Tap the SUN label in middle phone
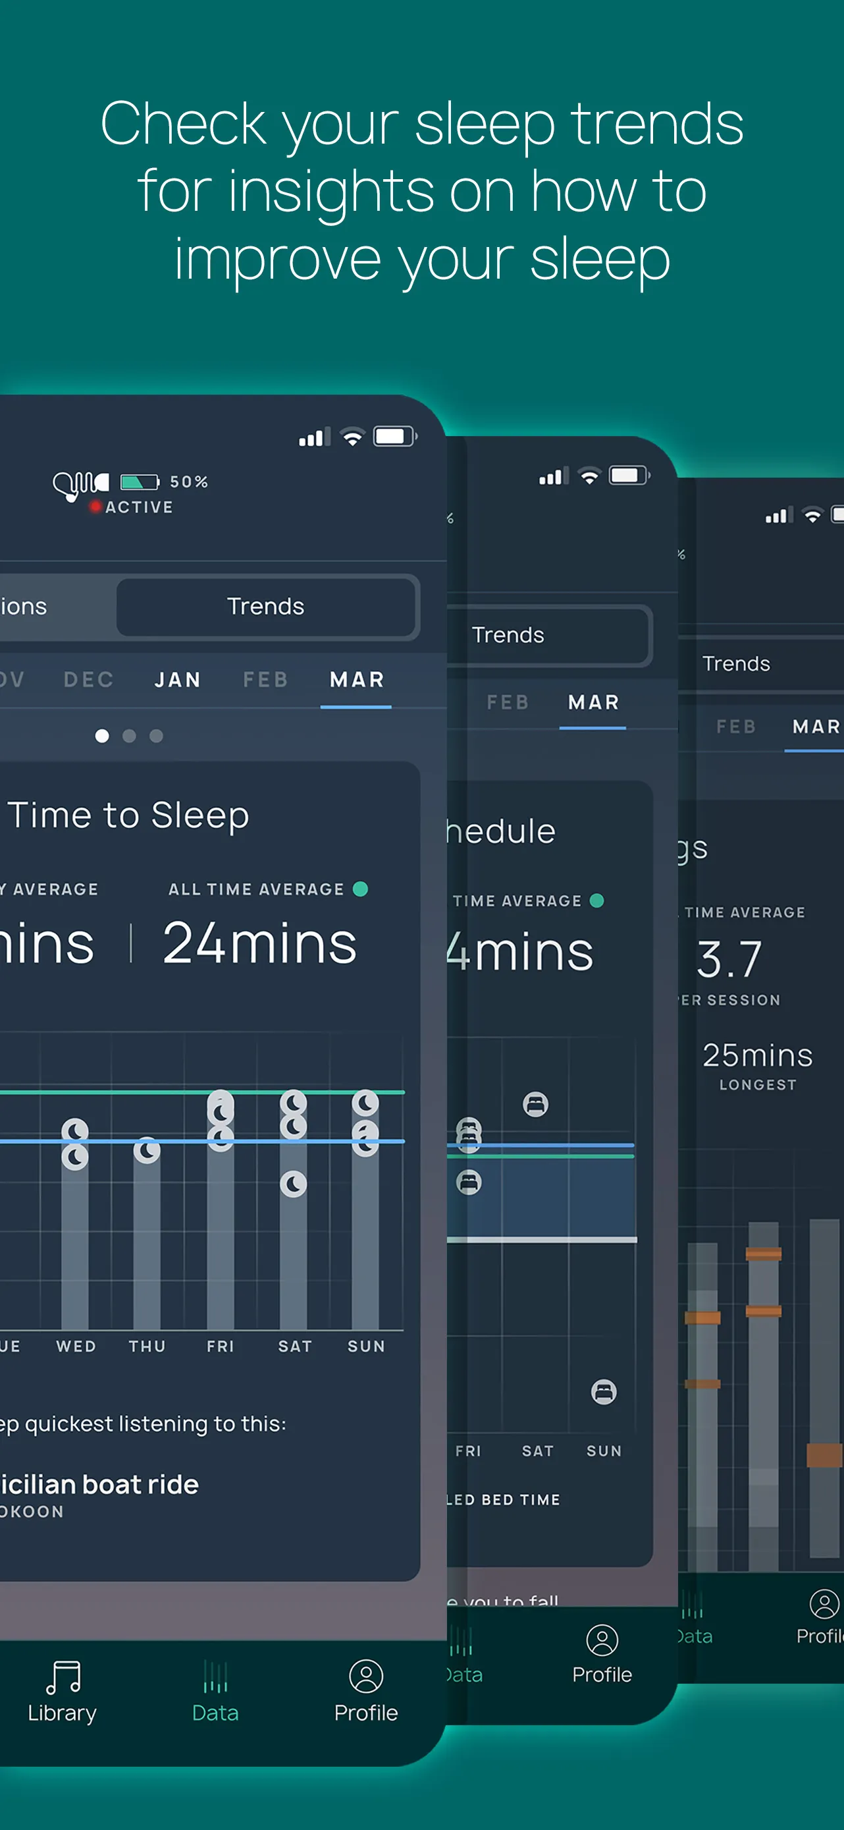The width and height of the screenshot is (844, 1830). pyautogui.click(x=604, y=1451)
